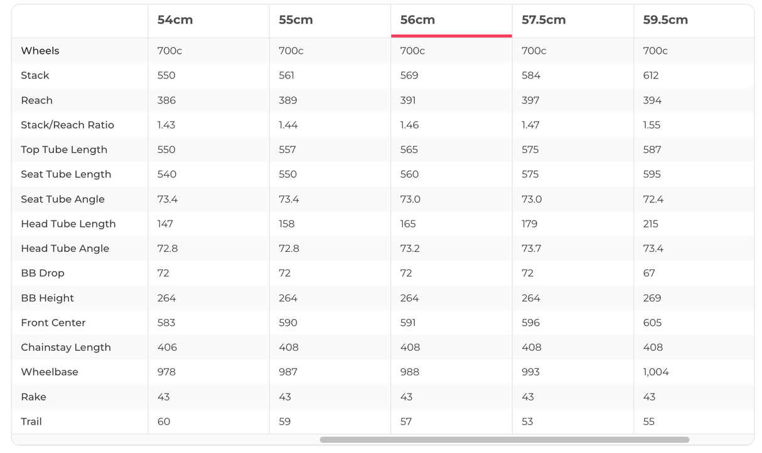Click the highlighted 56cm size header
Image resolution: width=762 pixels, height=453 pixels.
coord(417,20)
